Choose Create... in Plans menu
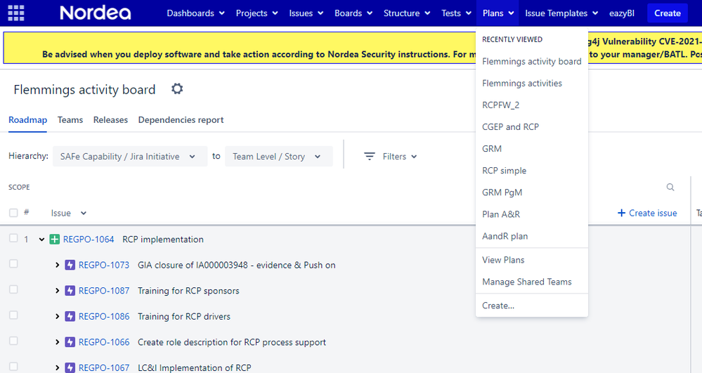Image resolution: width=702 pixels, height=373 pixels. point(532,306)
